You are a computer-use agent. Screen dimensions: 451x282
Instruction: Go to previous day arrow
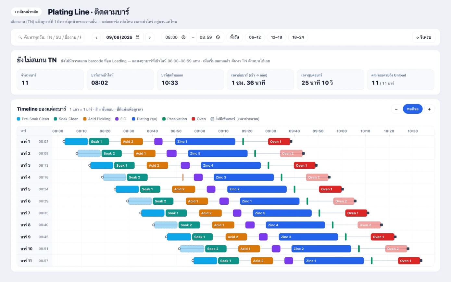[x=96, y=37]
